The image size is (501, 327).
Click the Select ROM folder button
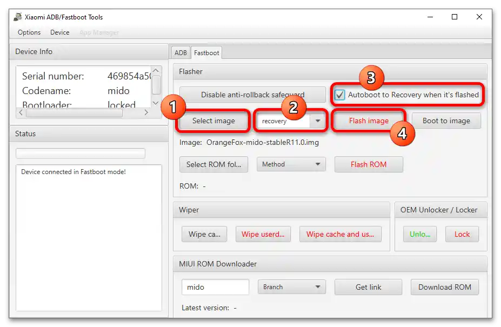(213, 164)
